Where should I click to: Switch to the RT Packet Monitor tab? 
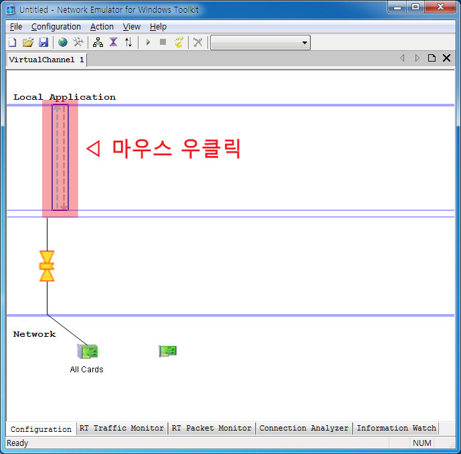pos(211,428)
